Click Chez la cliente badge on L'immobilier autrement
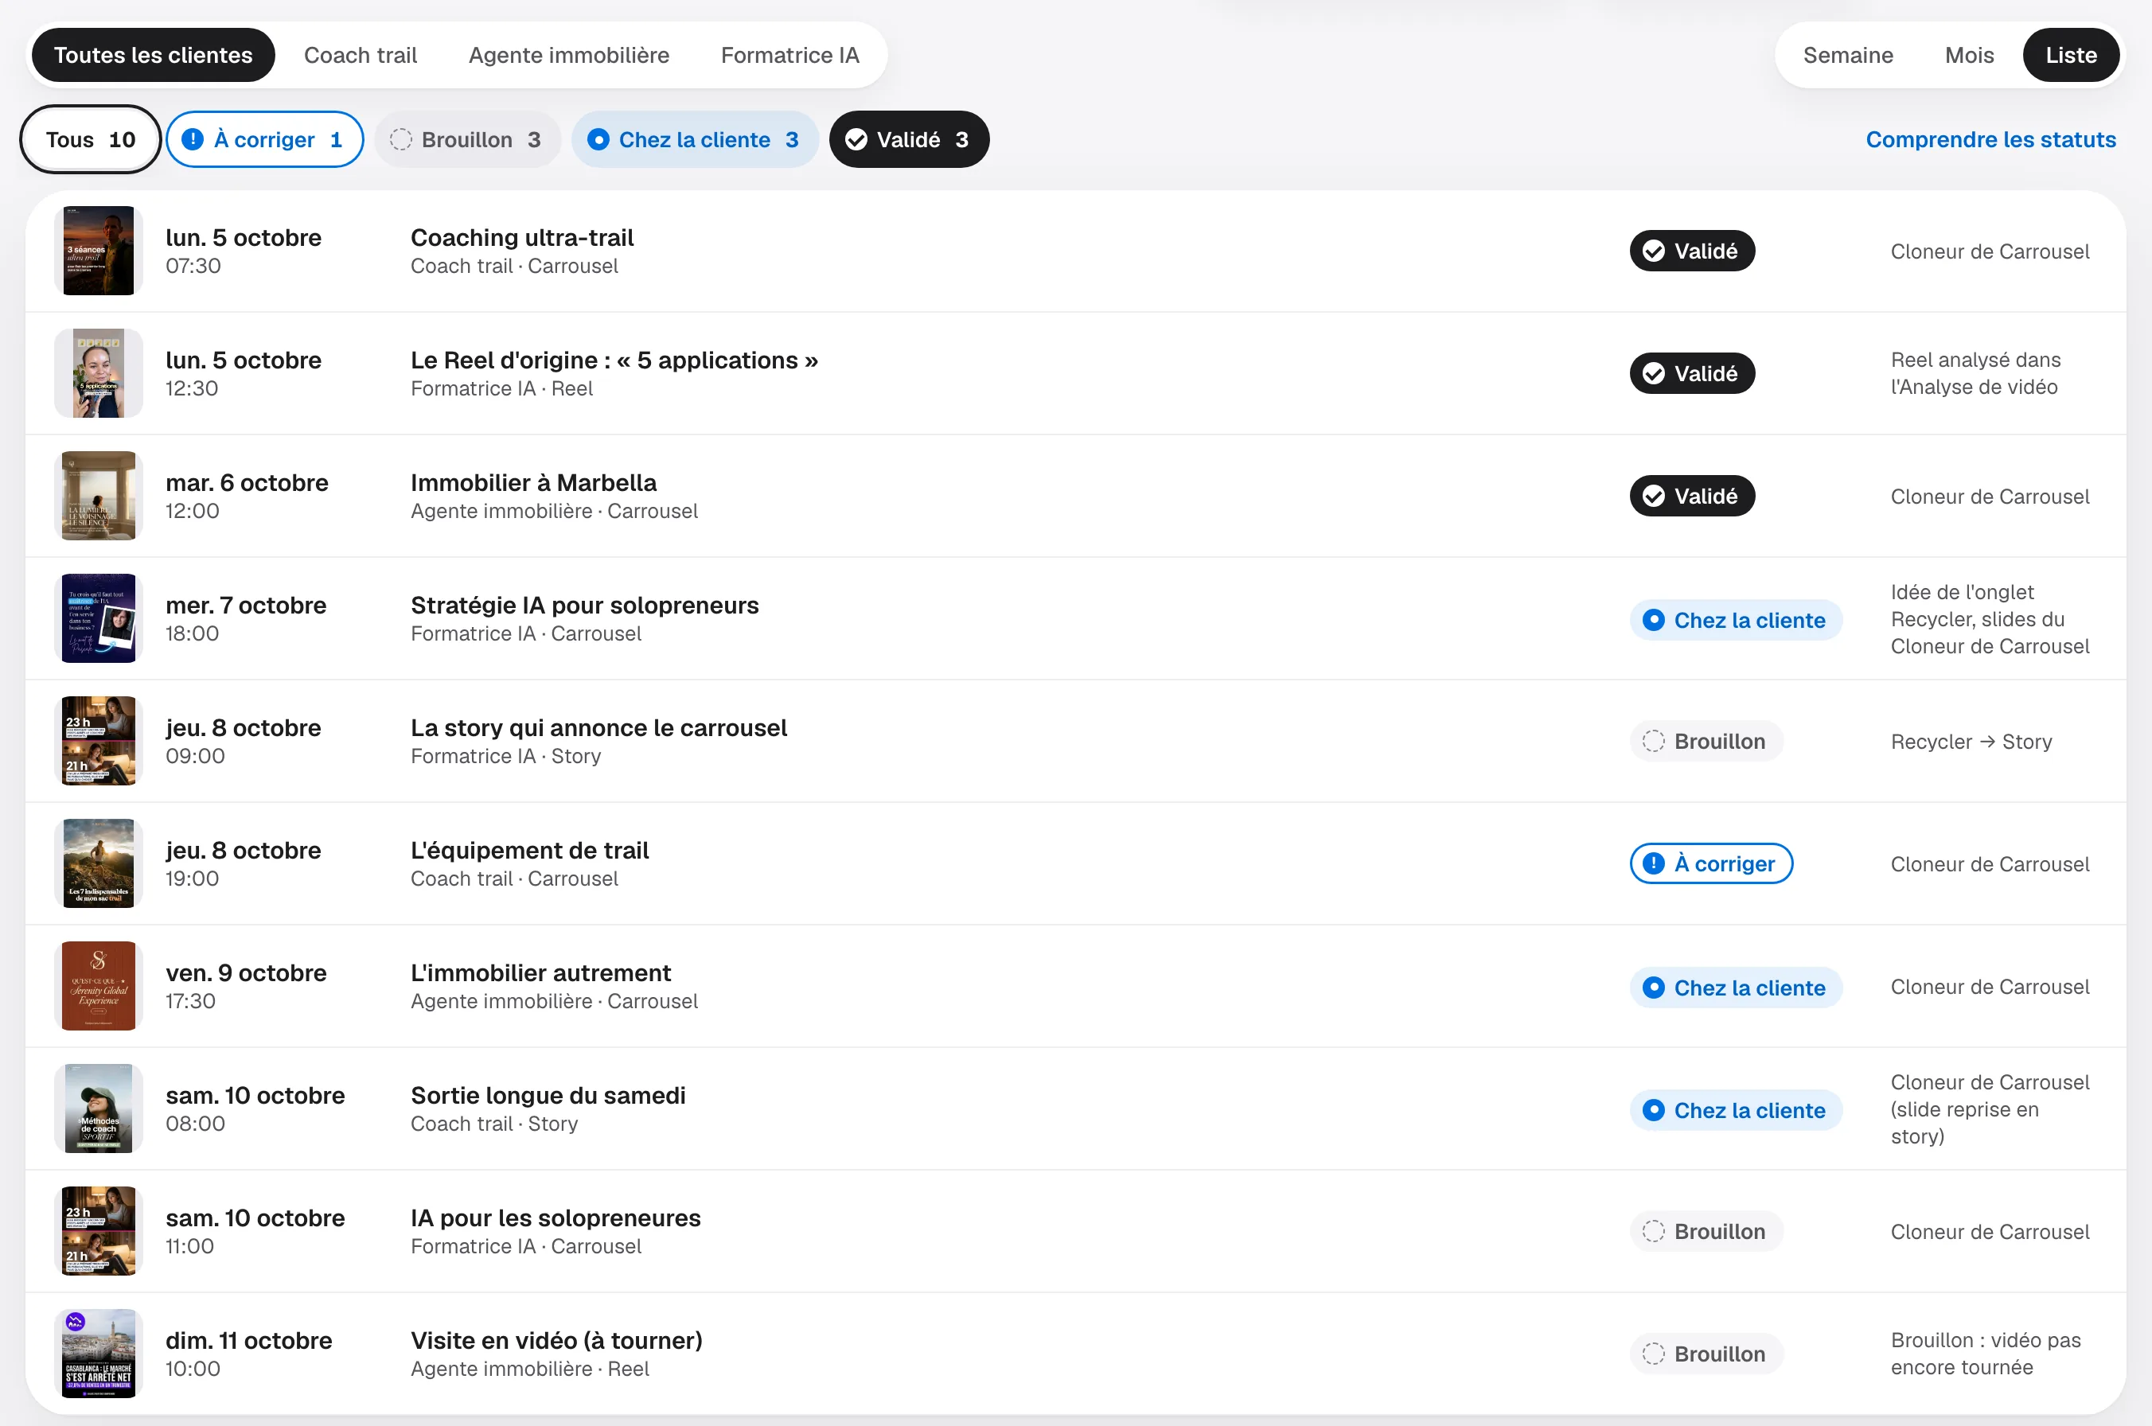This screenshot has height=1426, width=2152. 1736,988
